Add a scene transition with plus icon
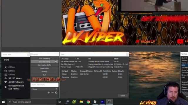Screen dimensions: 188x105 (x=49, y=93)
